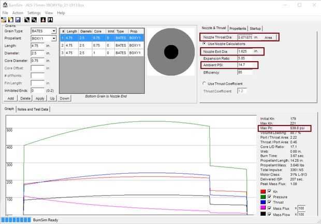
Task: Select grain row 1 in the table
Action: point(102,38)
